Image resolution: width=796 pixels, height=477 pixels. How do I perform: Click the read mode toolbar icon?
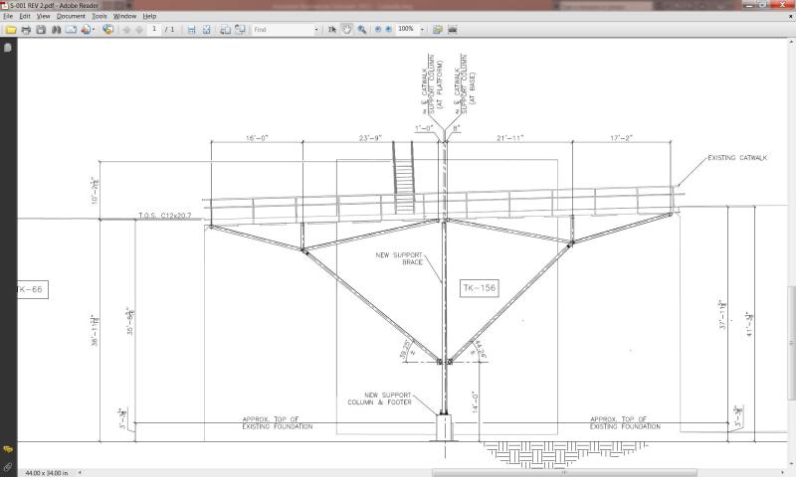(453, 30)
